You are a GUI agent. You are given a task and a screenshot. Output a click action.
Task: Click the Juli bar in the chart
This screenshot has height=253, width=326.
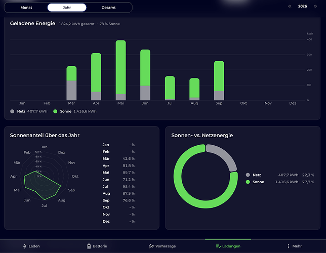pyautogui.click(x=170, y=88)
